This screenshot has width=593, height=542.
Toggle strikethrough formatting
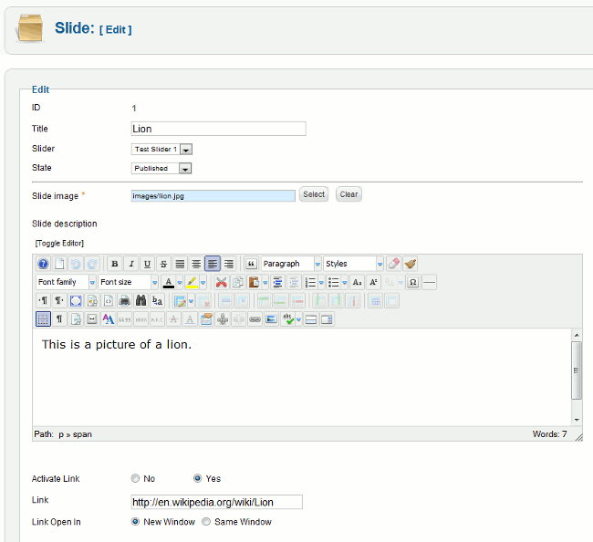pyautogui.click(x=163, y=264)
